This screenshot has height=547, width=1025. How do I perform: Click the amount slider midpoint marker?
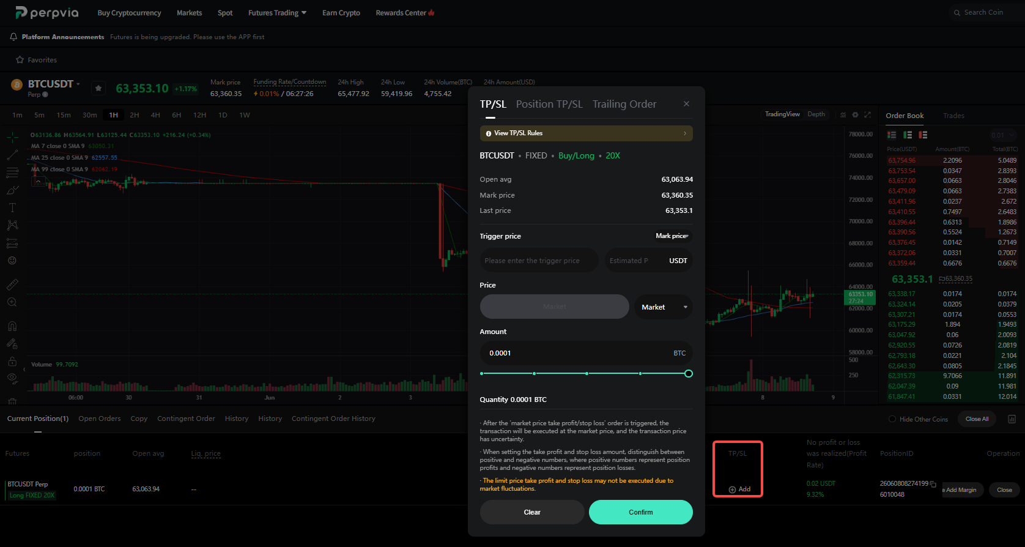587,373
